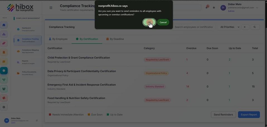Viewport: 267px width, 127px height.
Task: Open Data Privacy & Participant Confidentiality Certification row
Action: pyautogui.click(x=154, y=73)
